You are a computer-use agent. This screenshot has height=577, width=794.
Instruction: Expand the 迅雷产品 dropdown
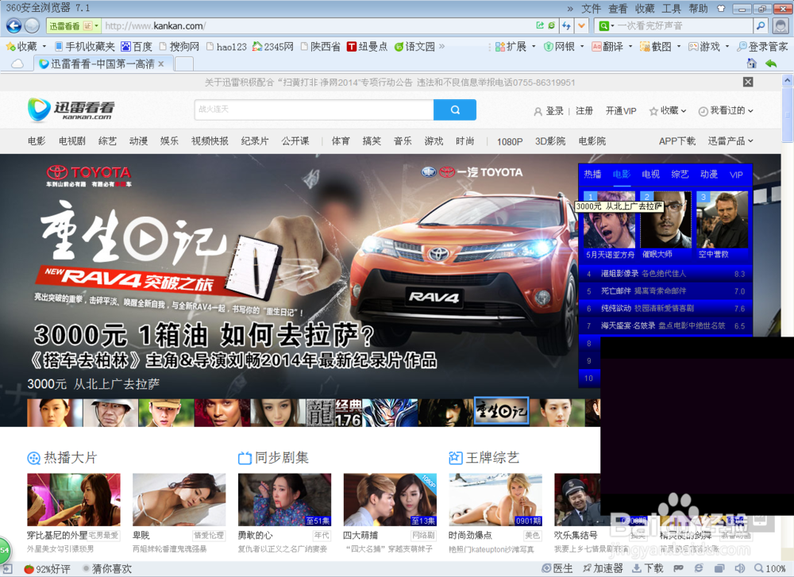click(x=730, y=141)
